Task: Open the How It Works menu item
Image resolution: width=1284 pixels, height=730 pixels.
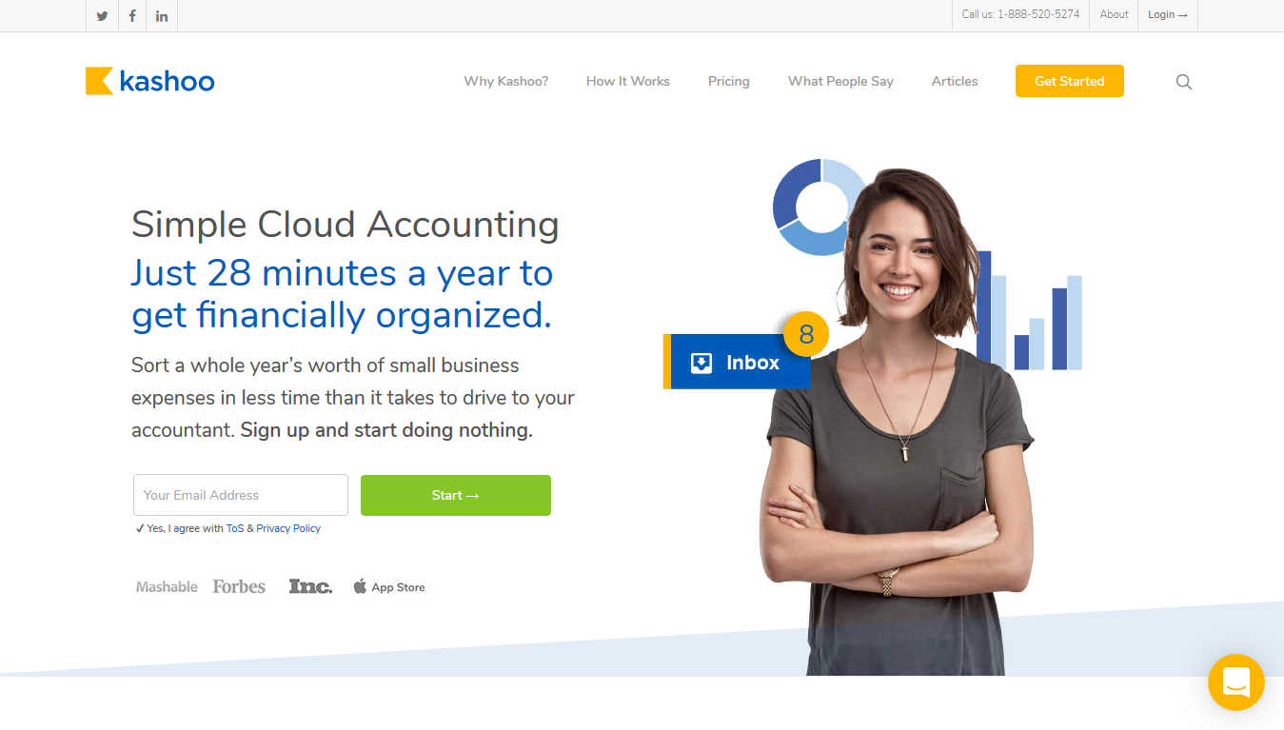Action: coord(628,81)
